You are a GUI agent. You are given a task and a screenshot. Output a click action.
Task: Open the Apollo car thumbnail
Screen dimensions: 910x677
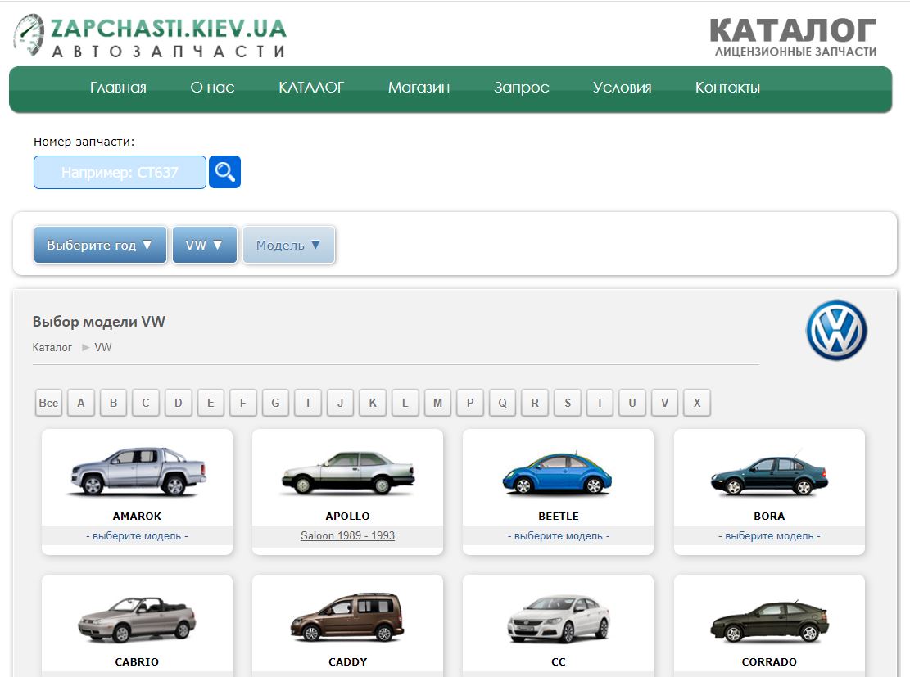point(347,472)
